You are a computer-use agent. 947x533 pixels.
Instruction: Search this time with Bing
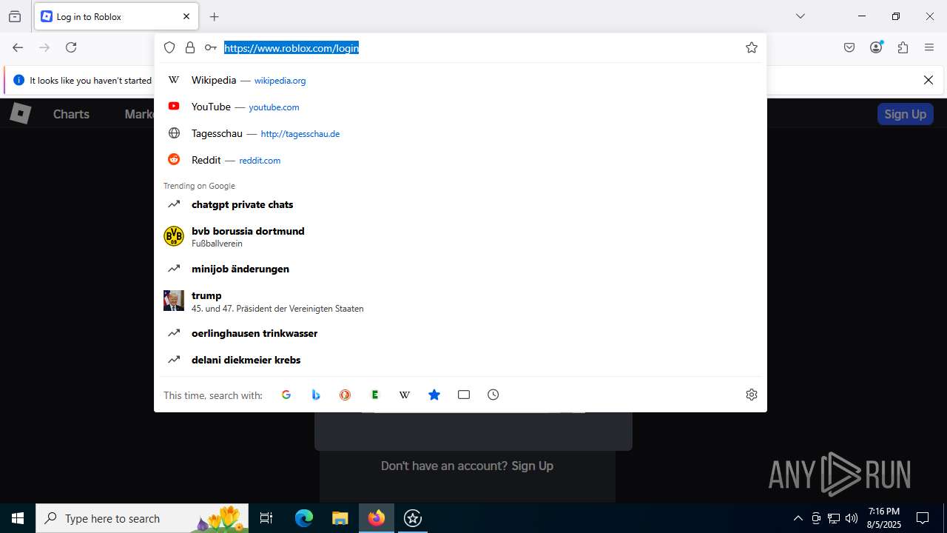pos(316,395)
